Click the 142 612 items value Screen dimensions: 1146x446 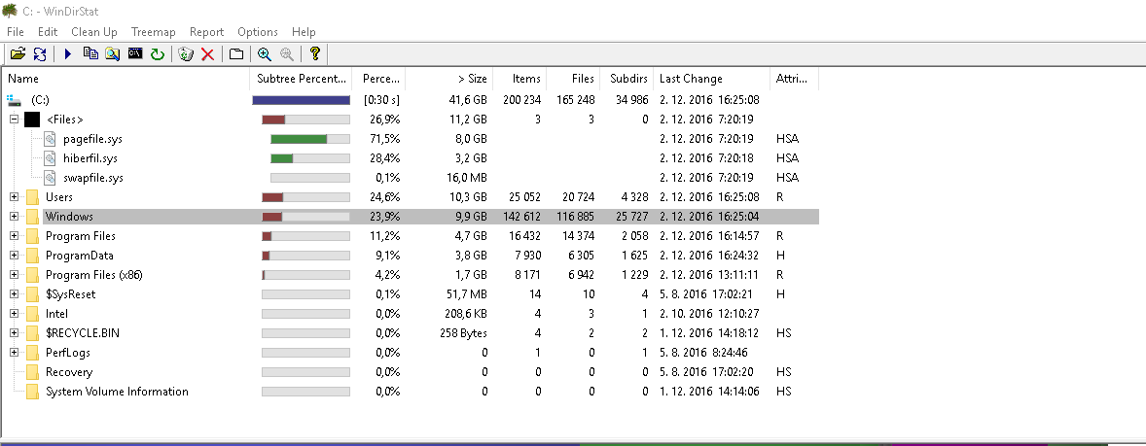tap(521, 217)
